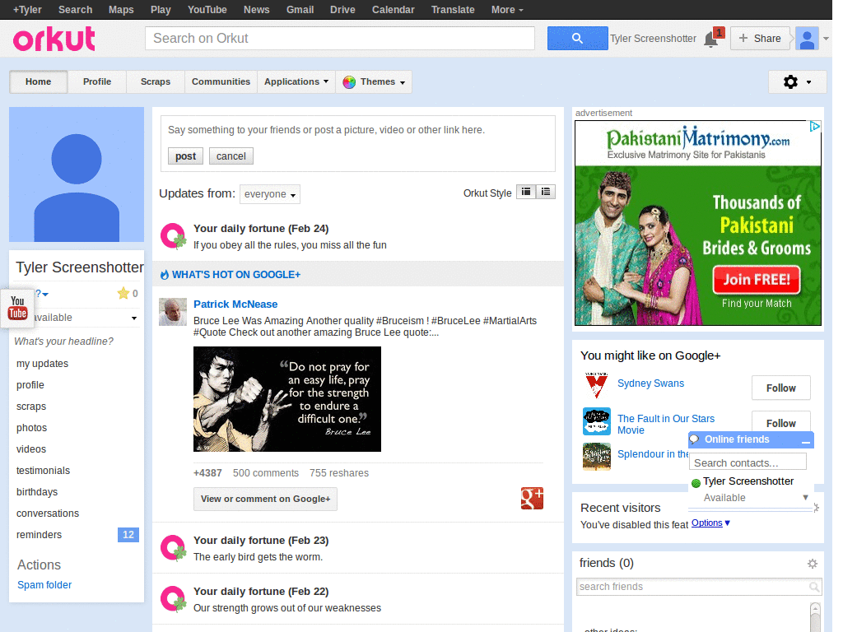Click The Fault in Our Stars icon
Screen dimensions: 843x632
tap(597, 421)
